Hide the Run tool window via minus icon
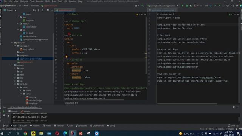Screen dimensions: 242x136 pos(238,107)
